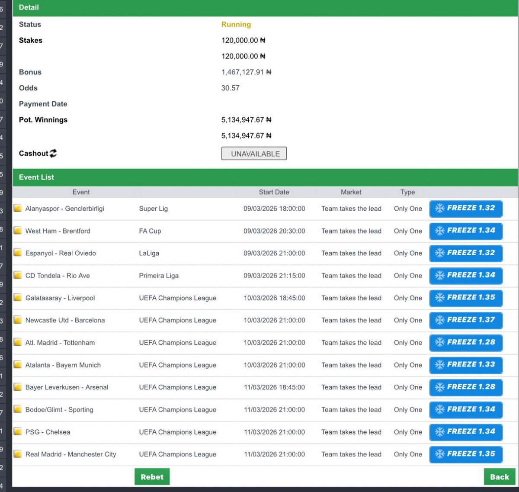Viewport: 519px width, 492px height.
Task: Click yellow status icon for Galatasaray - Liverpool
Action: click(18, 298)
